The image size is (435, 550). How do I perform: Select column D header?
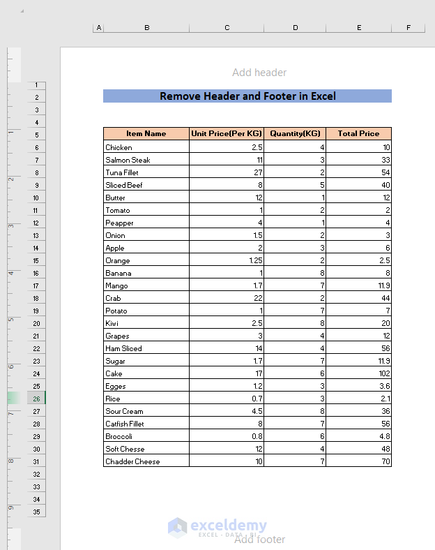[296, 28]
